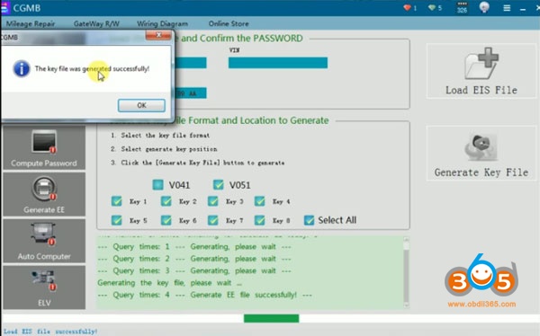Click the VIN input field
Viewport: 540px width, 336px height.
pos(278,63)
